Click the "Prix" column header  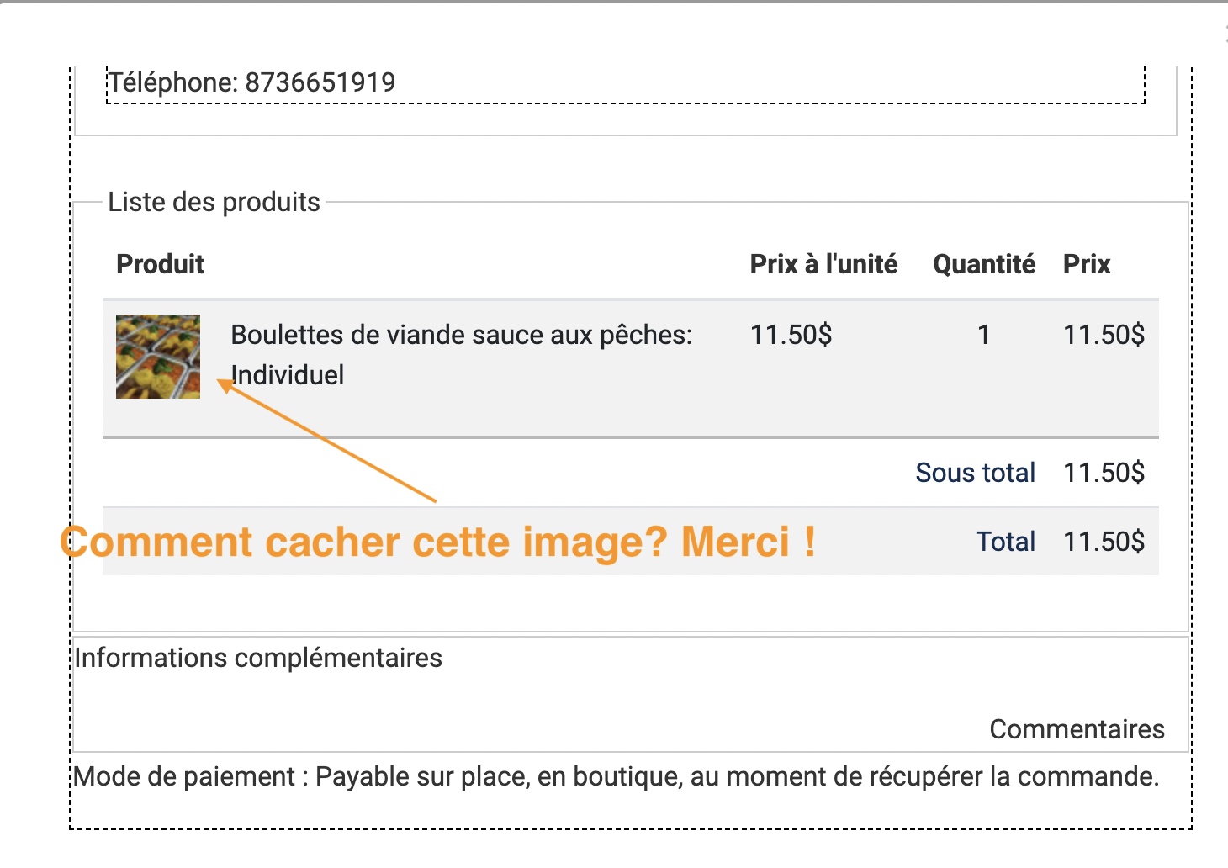pyautogui.click(x=1087, y=264)
